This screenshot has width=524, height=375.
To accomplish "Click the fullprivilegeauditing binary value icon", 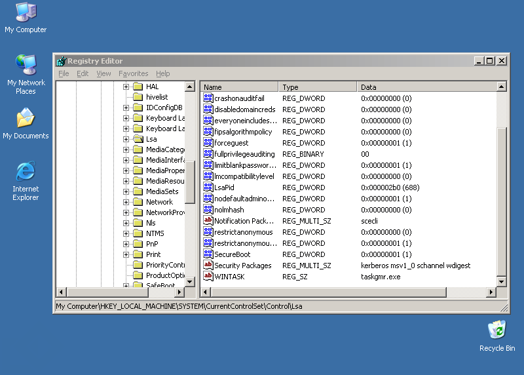I will coord(208,154).
